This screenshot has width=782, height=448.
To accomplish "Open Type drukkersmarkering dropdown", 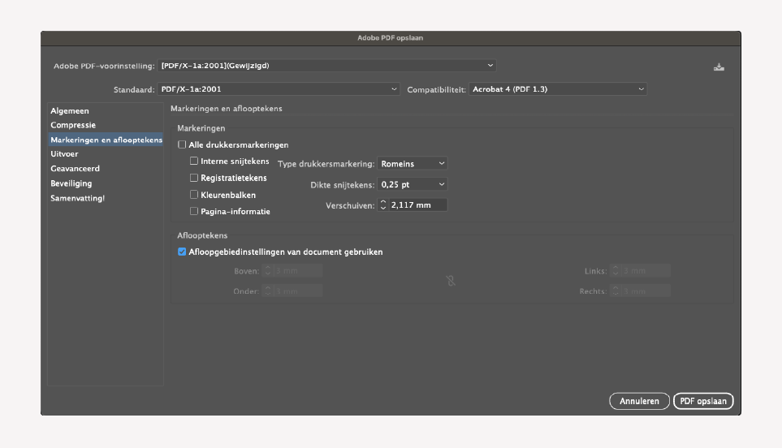I will pyautogui.click(x=413, y=164).
